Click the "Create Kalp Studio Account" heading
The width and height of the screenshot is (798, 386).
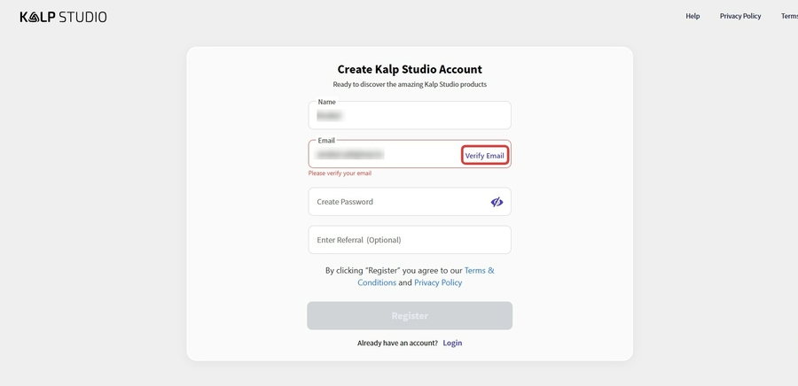click(410, 69)
